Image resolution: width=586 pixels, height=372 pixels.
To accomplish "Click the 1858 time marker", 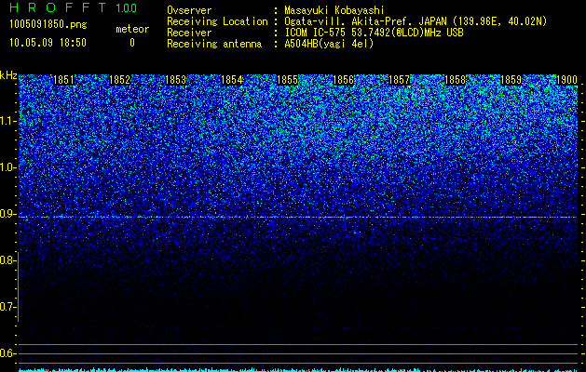I will [x=455, y=80].
